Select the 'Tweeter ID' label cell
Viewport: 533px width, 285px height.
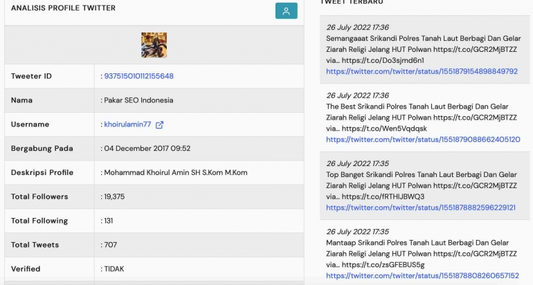point(50,76)
